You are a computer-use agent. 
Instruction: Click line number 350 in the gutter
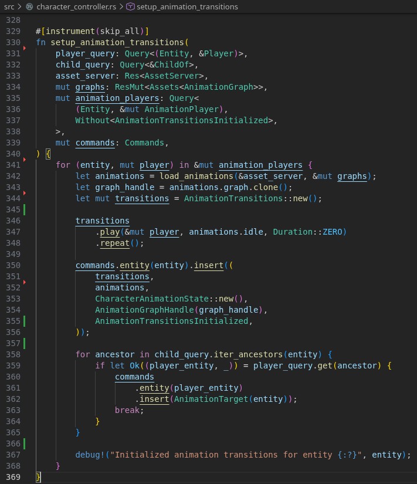pyautogui.click(x=13, y=265)
